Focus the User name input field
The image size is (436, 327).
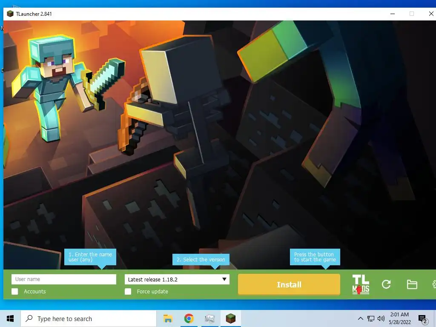tap(64, 279)
